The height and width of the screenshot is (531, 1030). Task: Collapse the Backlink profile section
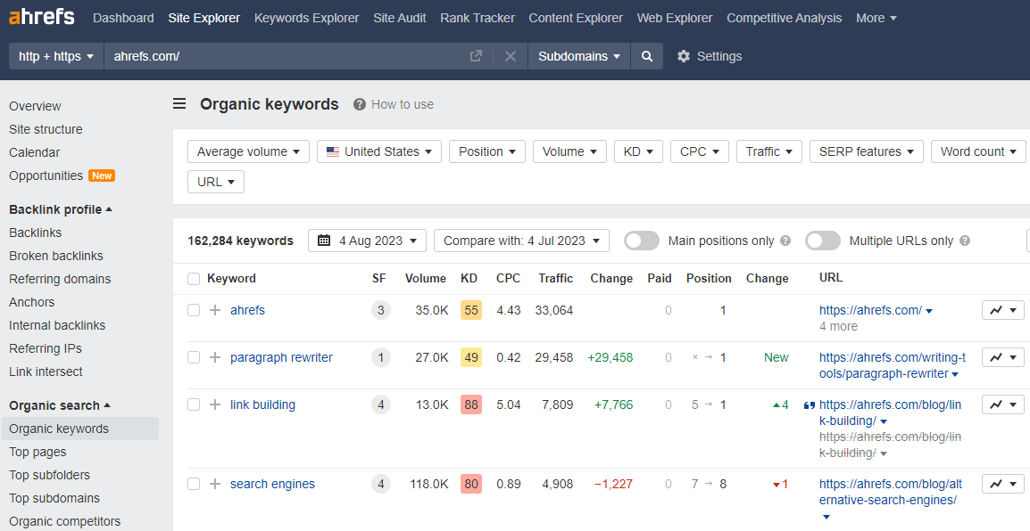click(61, 209)
